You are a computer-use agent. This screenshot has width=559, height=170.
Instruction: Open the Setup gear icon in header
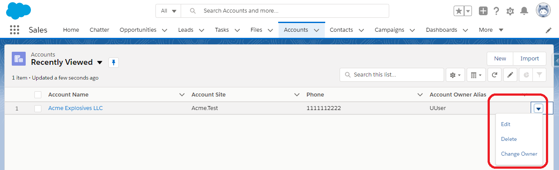point(510,11)
